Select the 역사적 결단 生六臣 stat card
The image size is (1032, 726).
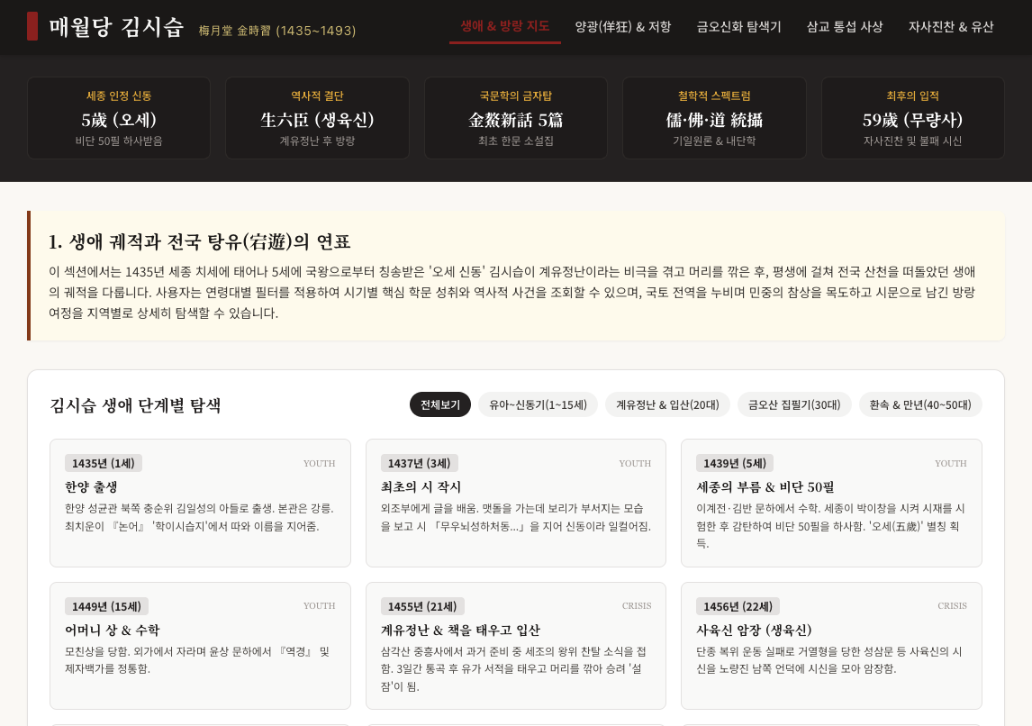[317, 118]
